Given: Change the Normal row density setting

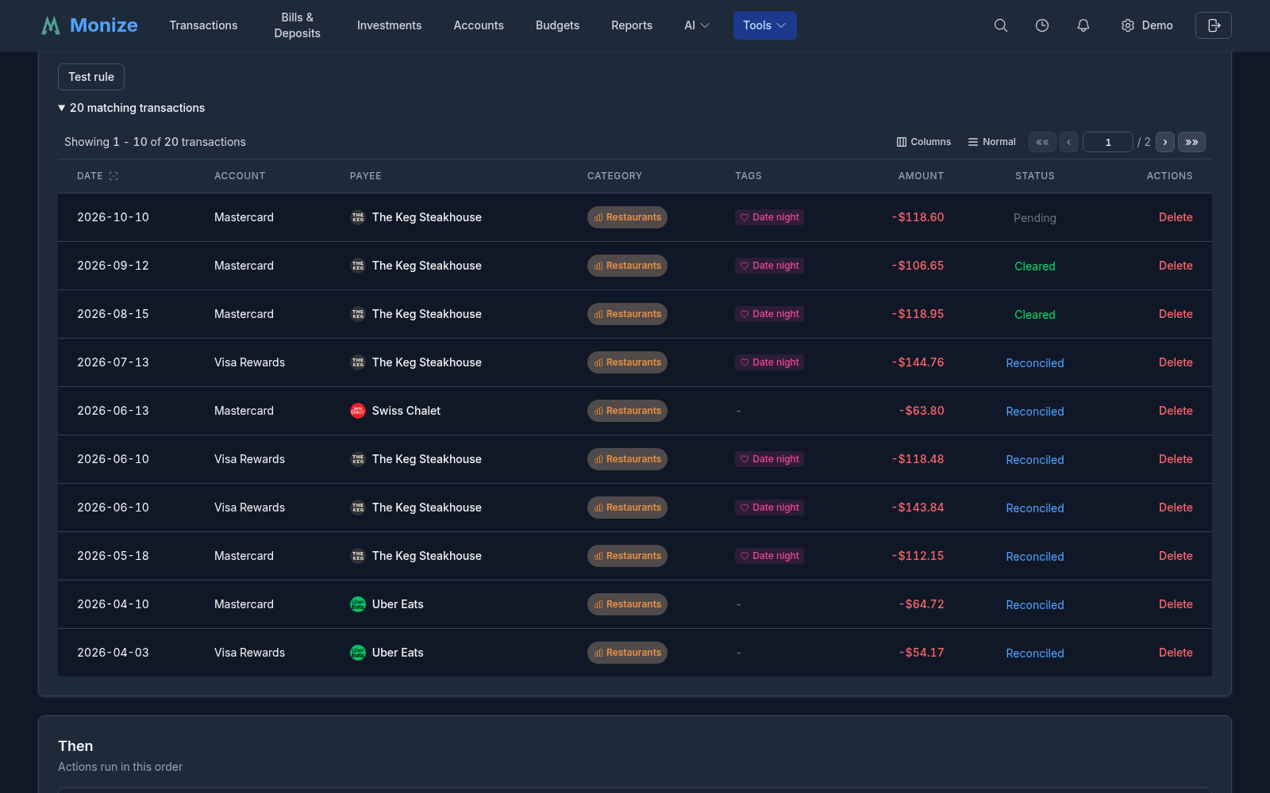Looking at the screenshot, I should pyautogui.click(x=991, y=142).
